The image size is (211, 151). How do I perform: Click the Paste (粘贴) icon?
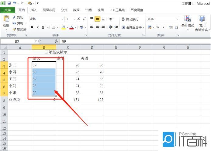(x=6, y=19)
